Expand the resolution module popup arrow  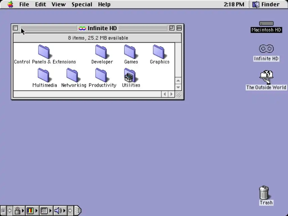[x=51, y=210]
